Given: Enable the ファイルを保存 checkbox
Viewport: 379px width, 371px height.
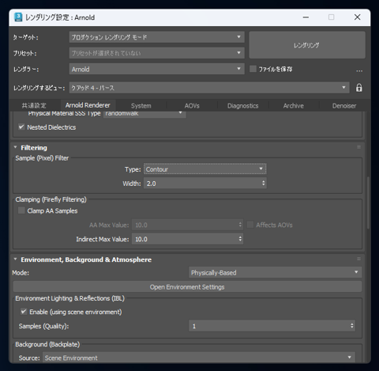Looking at the screenshot, I should click(x=253, y=69).
